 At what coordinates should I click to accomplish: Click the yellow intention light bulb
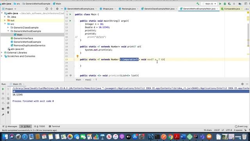pos(77,56)
